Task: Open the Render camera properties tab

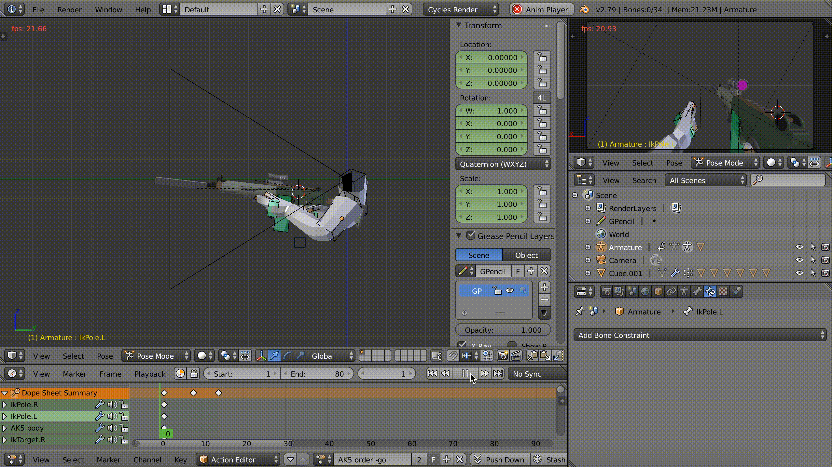Action: 606,291
